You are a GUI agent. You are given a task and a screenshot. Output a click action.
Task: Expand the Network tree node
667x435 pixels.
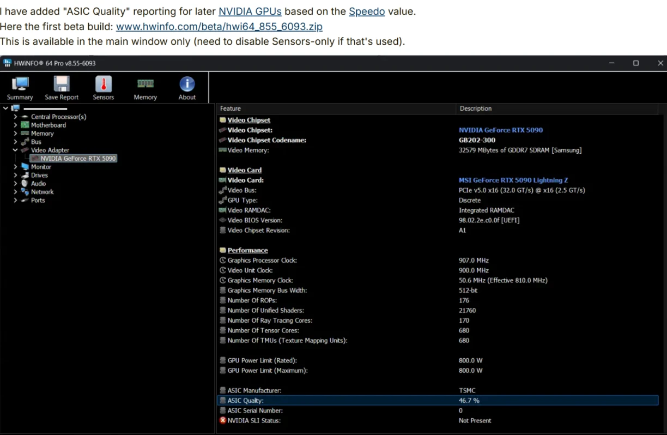(x=15, y=192)
